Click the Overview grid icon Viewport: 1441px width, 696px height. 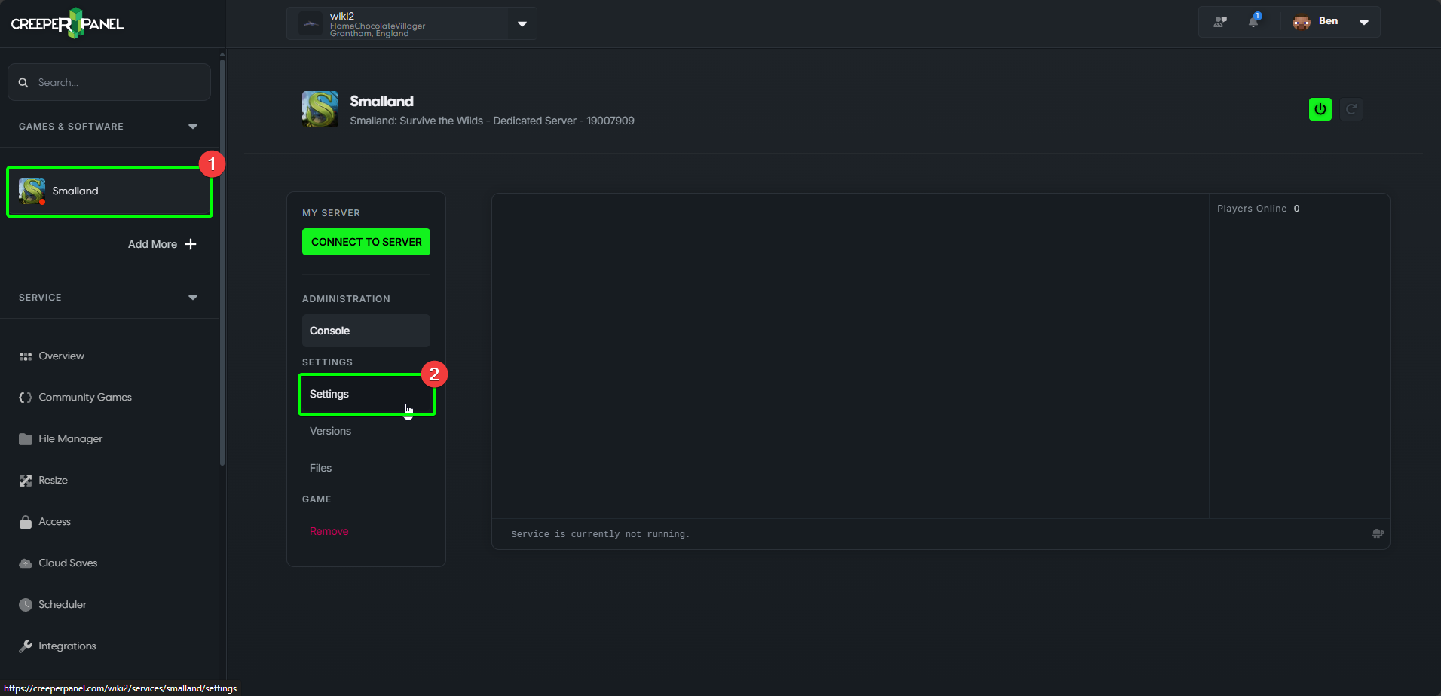click(x=26, y=356)
